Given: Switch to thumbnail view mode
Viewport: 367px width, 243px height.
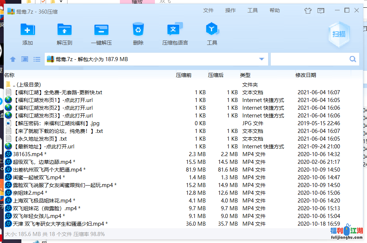Looking at the screenshot, I should 25,59.
